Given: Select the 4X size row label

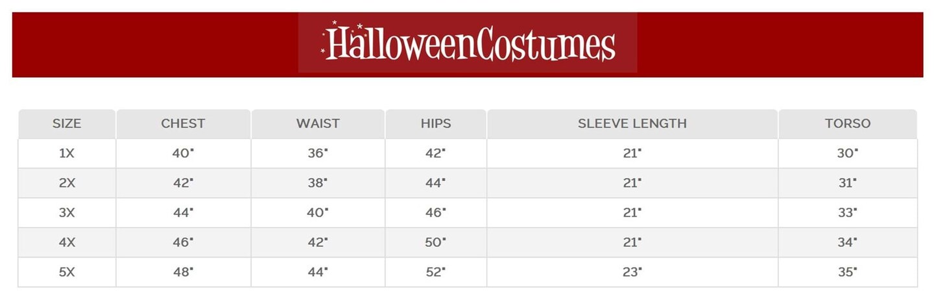Looking at the screenshot, I should [x=67, y=243].
